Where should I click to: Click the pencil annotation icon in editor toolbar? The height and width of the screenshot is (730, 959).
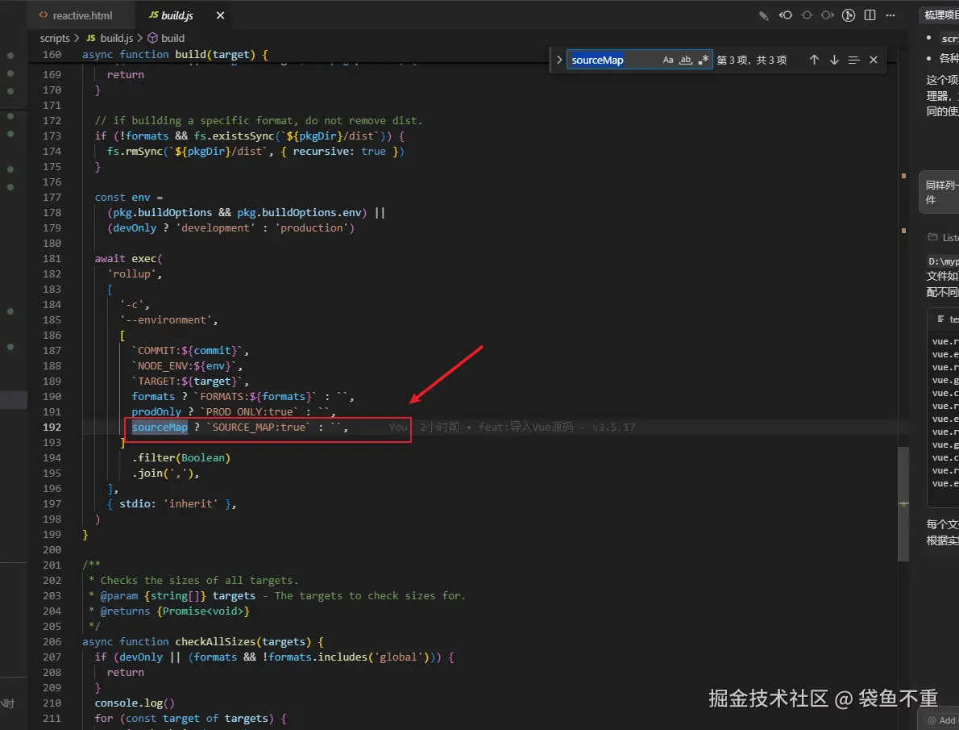coord(764,16)
